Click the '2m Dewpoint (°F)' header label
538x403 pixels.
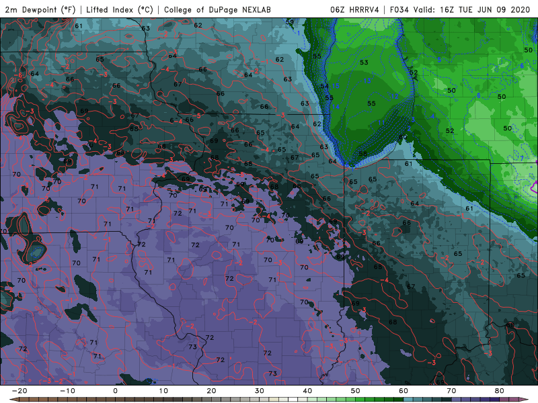coord(40,9)
